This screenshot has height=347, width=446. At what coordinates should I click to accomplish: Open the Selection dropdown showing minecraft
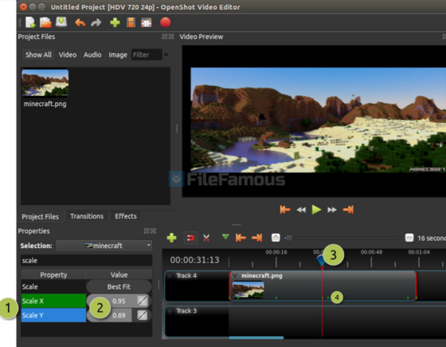point(104,246)
